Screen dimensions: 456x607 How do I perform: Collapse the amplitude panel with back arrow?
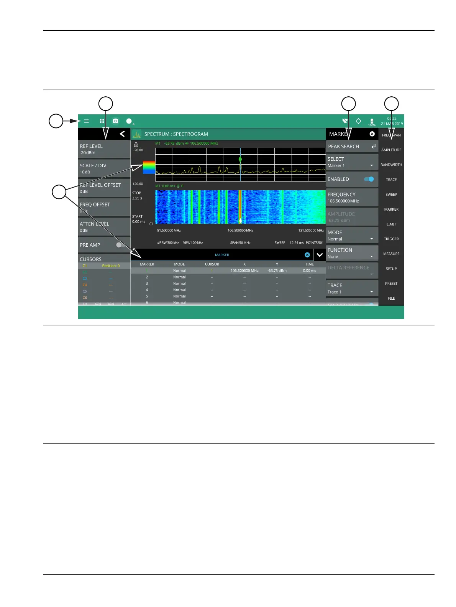(x=122, y=134)
